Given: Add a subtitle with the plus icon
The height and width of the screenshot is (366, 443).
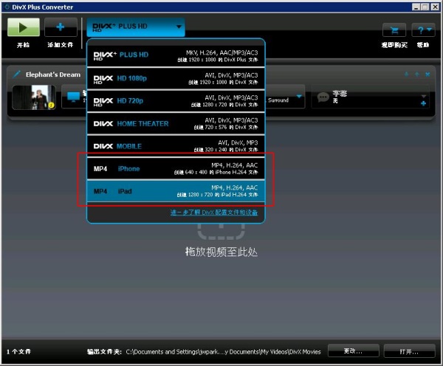Looking at the screenshot, I should click(423, 104).
